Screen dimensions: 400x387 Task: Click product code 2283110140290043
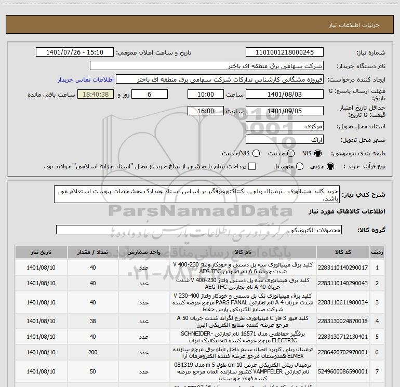point(343,283)
